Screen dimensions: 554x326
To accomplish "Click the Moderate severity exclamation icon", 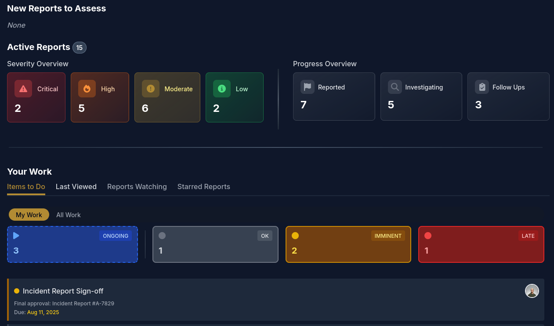I will point(151,89).
